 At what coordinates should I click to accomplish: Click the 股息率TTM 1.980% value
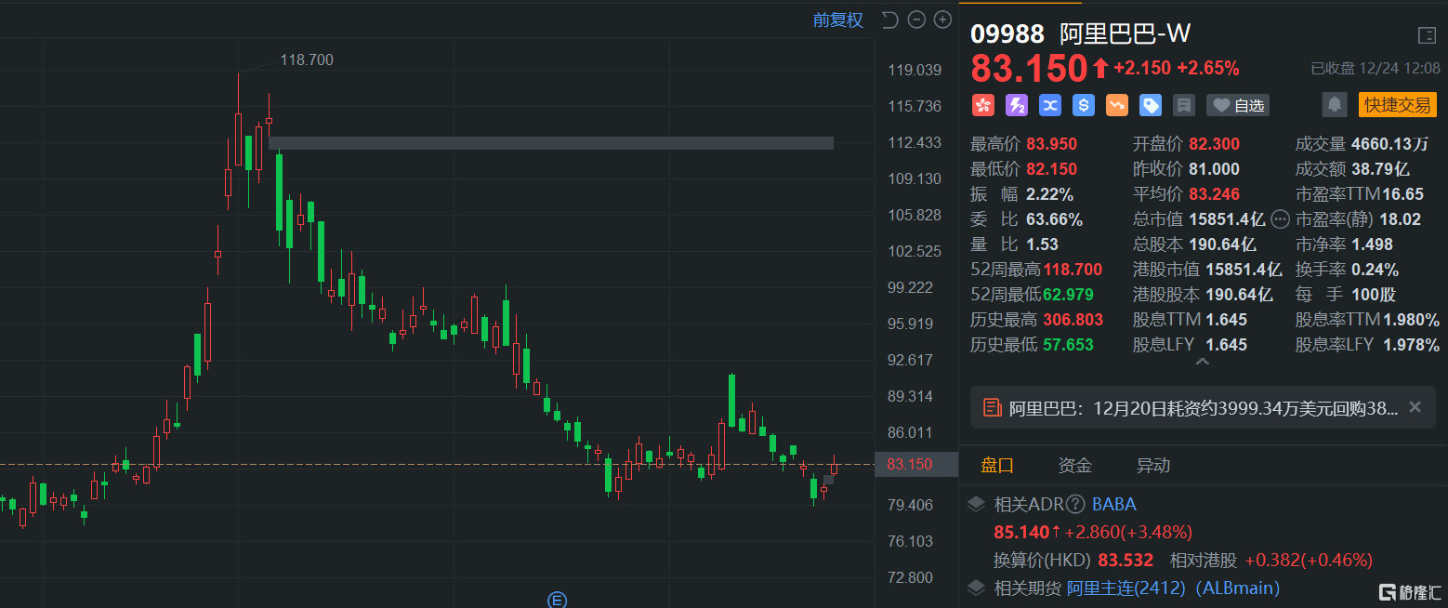(1411, 320)
